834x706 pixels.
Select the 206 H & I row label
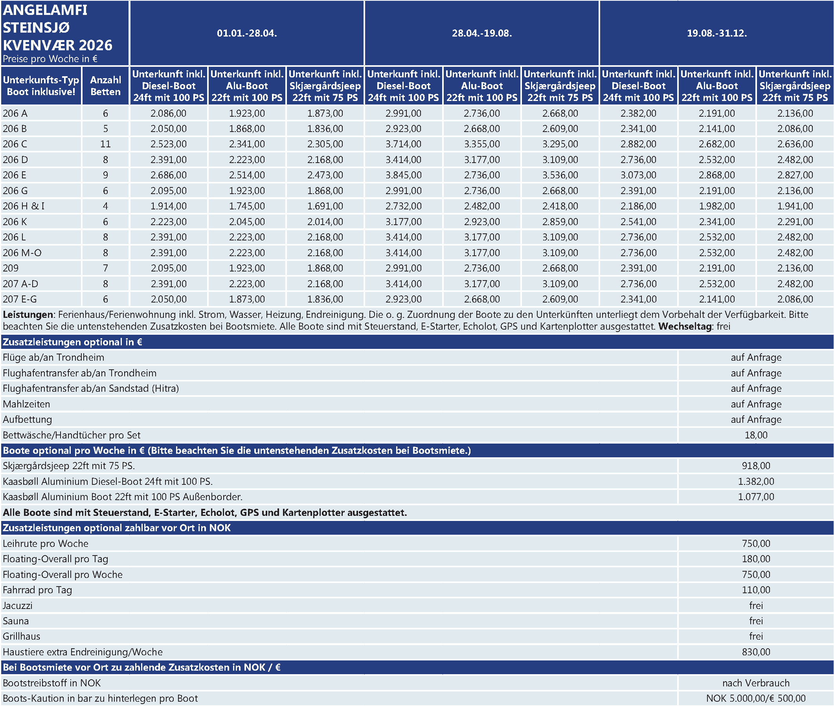click(24, 206)
